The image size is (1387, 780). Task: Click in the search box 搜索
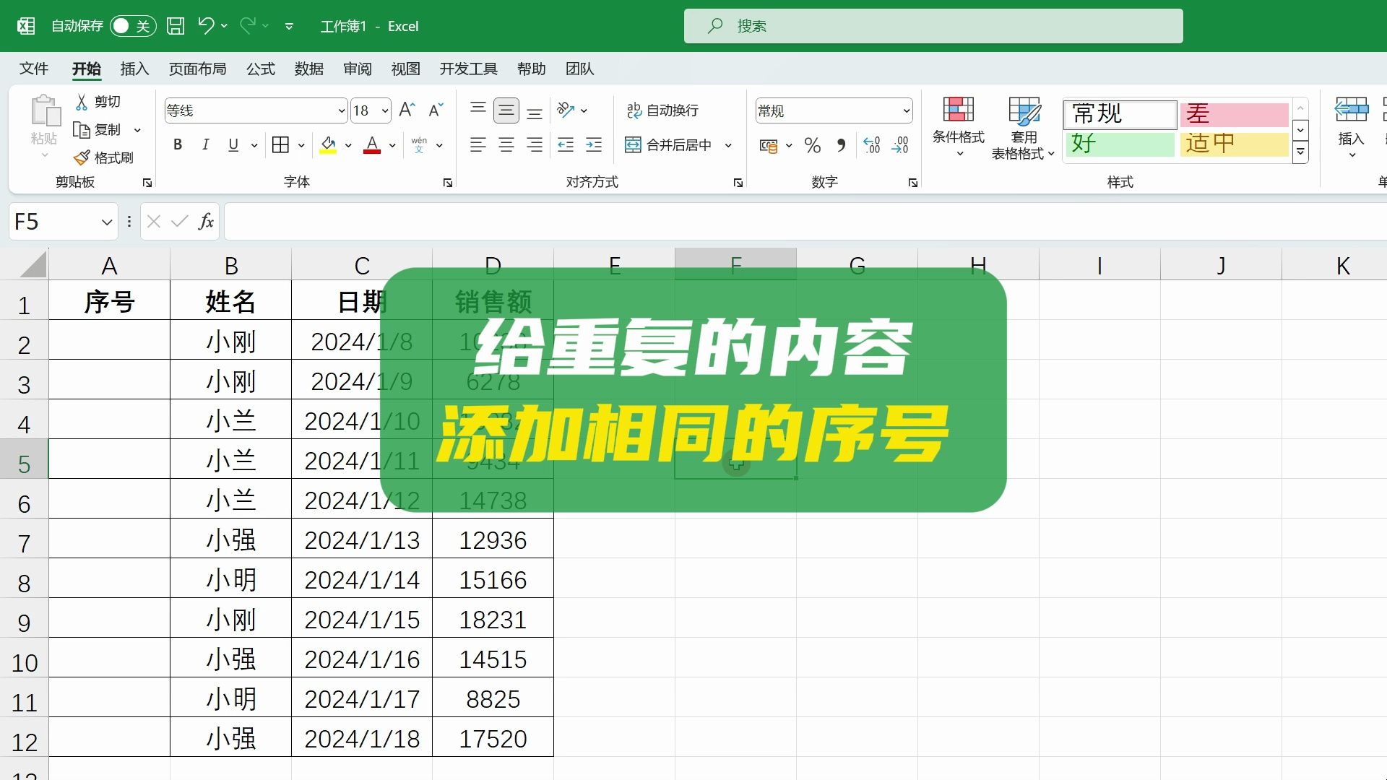[933, 26]
